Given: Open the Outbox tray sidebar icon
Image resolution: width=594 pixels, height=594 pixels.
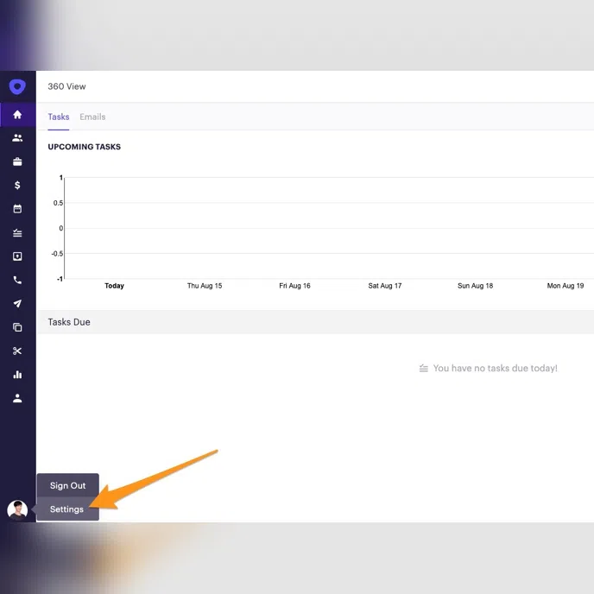Looking at the screenshot, I should point(17,256).
